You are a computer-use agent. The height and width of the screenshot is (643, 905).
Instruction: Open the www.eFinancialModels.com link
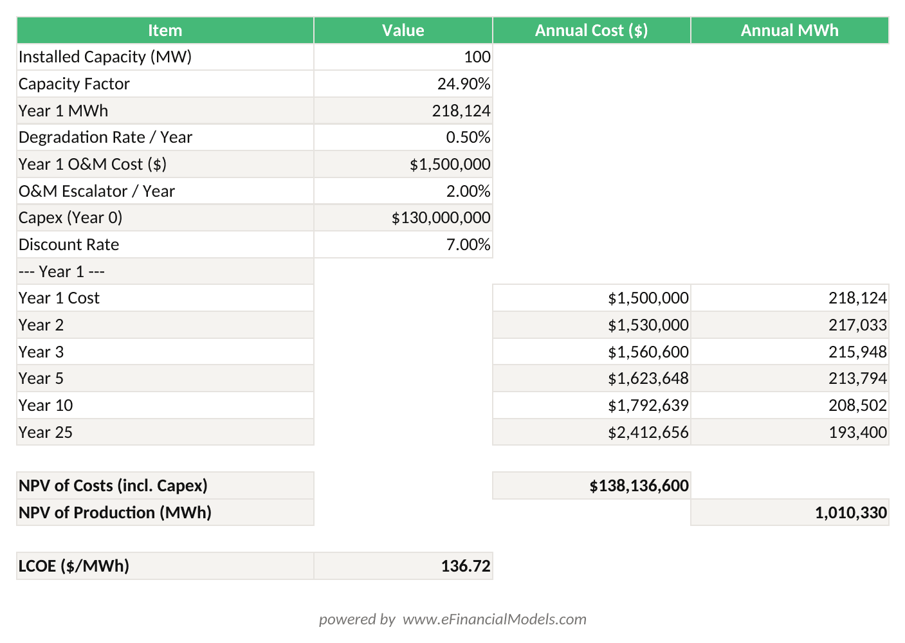click(x=495, y=619)
